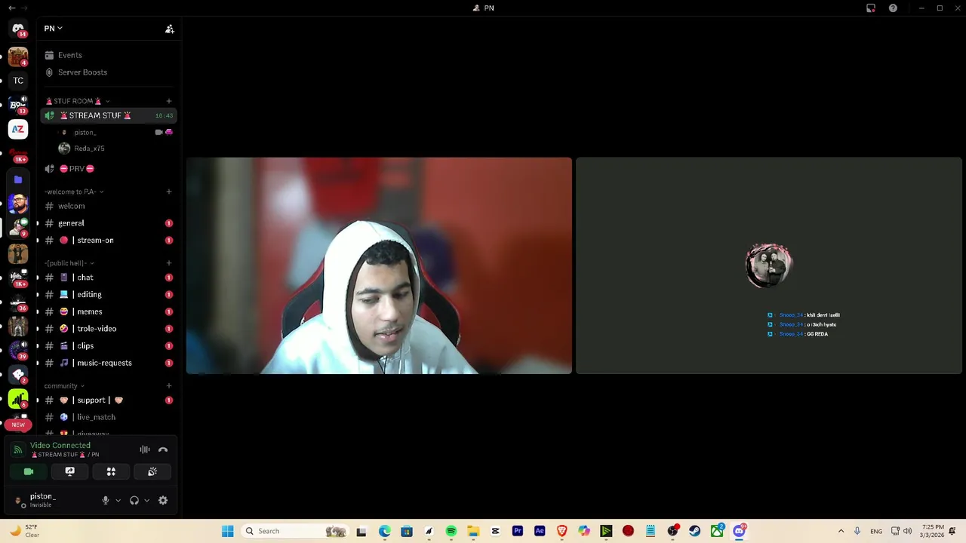Screen dimensions: 966x543
Task: Open Discord direct messages home icon
Action: pyautogui.click(x=18, y=29)
